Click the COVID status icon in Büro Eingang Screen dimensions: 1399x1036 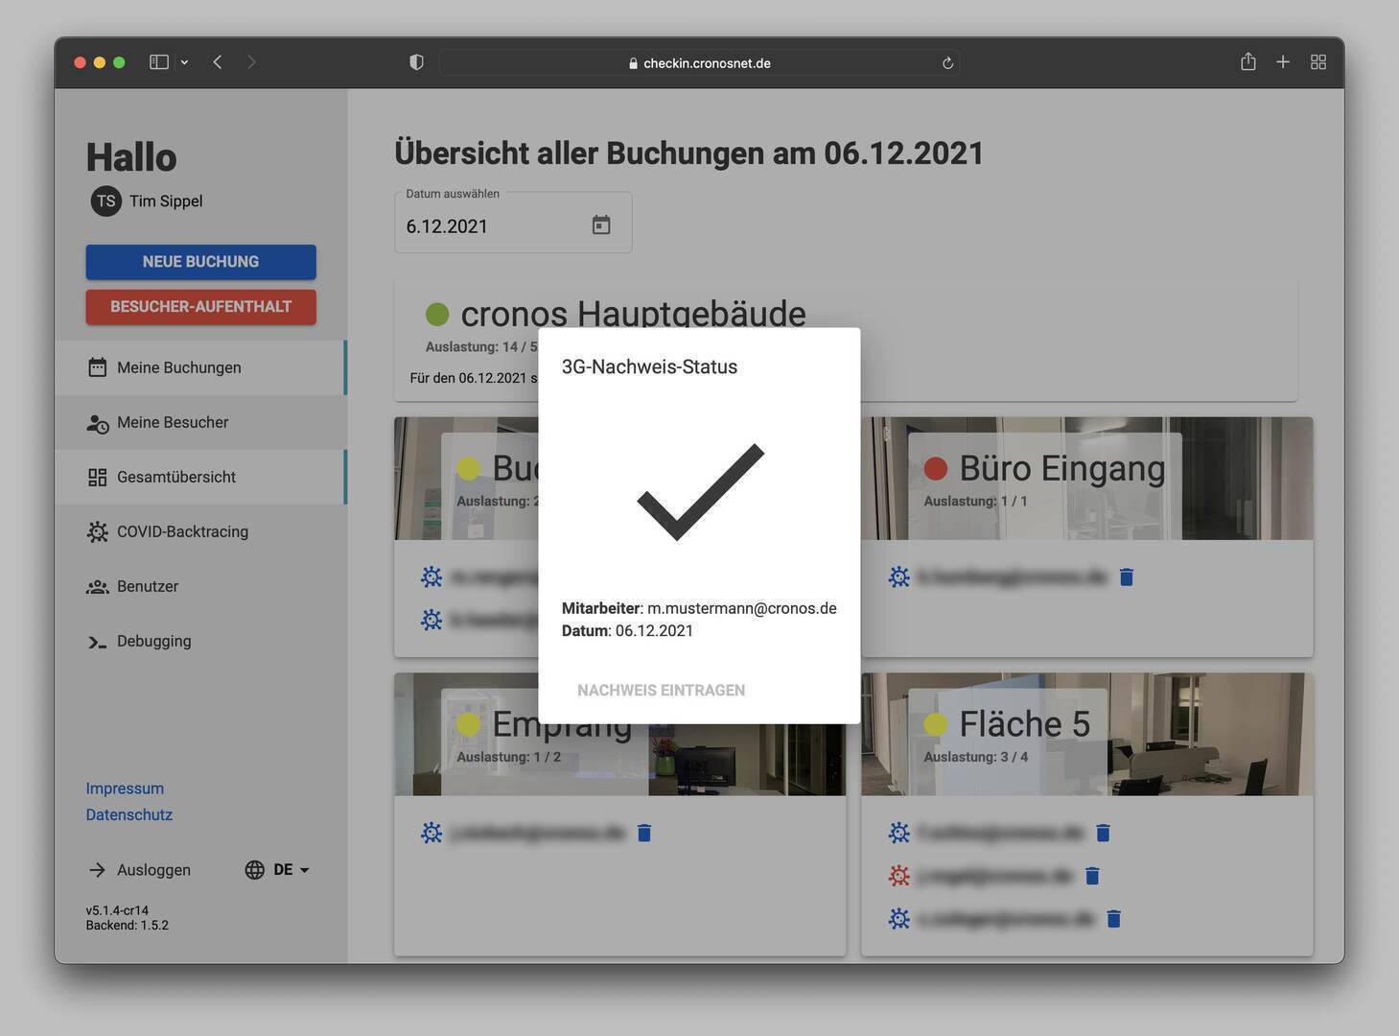(898, 577)
